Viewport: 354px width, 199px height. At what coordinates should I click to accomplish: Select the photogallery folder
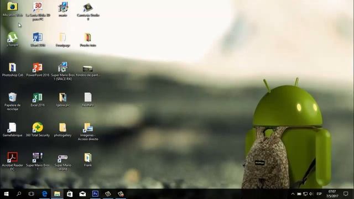tap(63, 130)
